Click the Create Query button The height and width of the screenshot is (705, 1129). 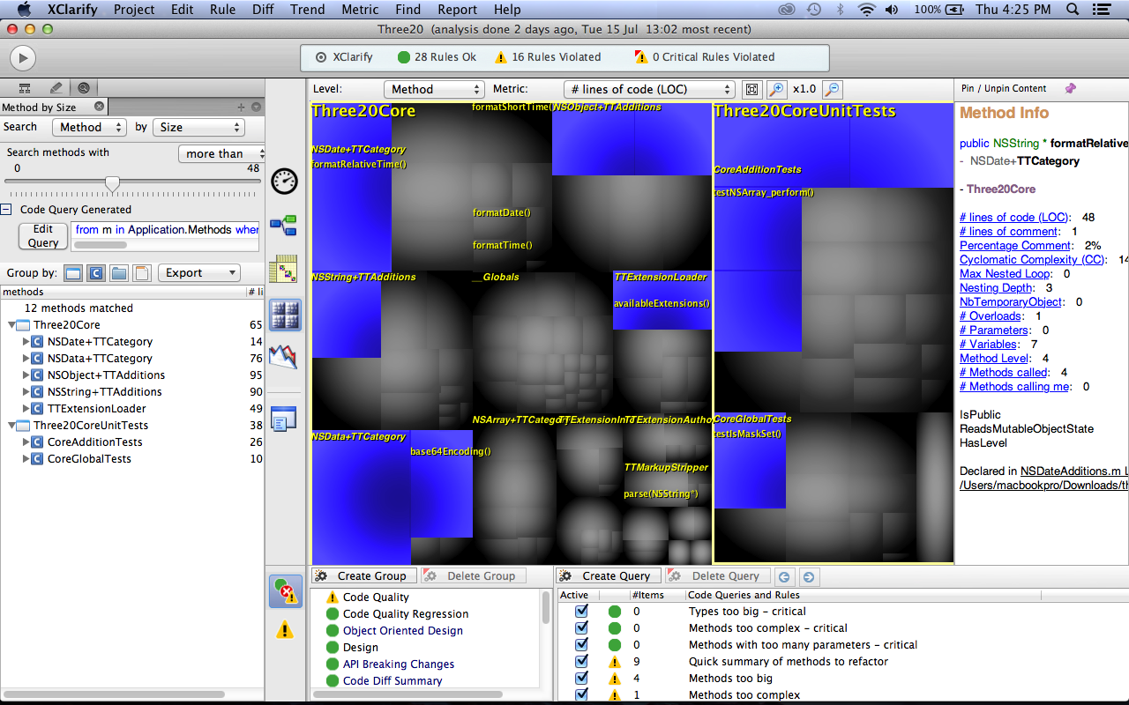click(x=607, y=576)
